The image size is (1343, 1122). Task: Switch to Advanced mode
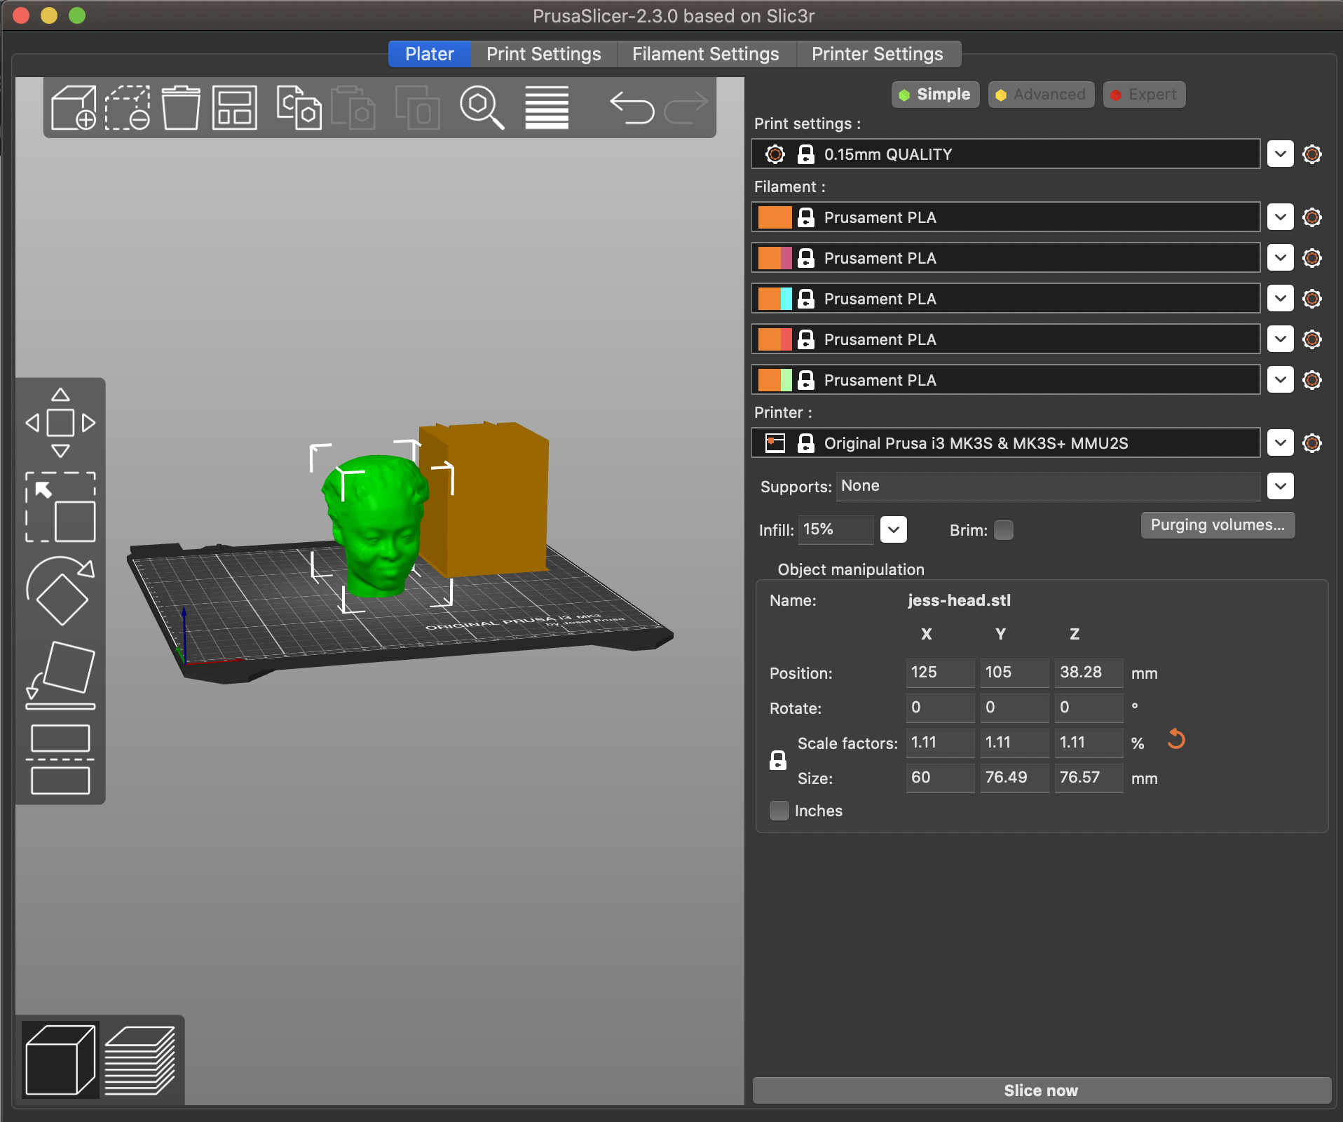click(x=1041, y=95)
